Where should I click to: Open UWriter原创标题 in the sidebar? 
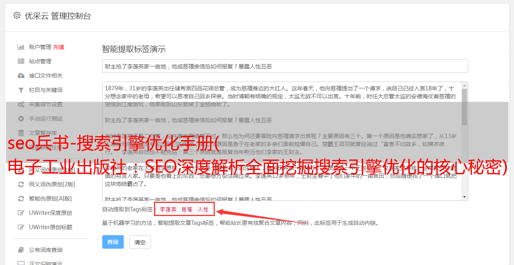click(x=51, y=227)
